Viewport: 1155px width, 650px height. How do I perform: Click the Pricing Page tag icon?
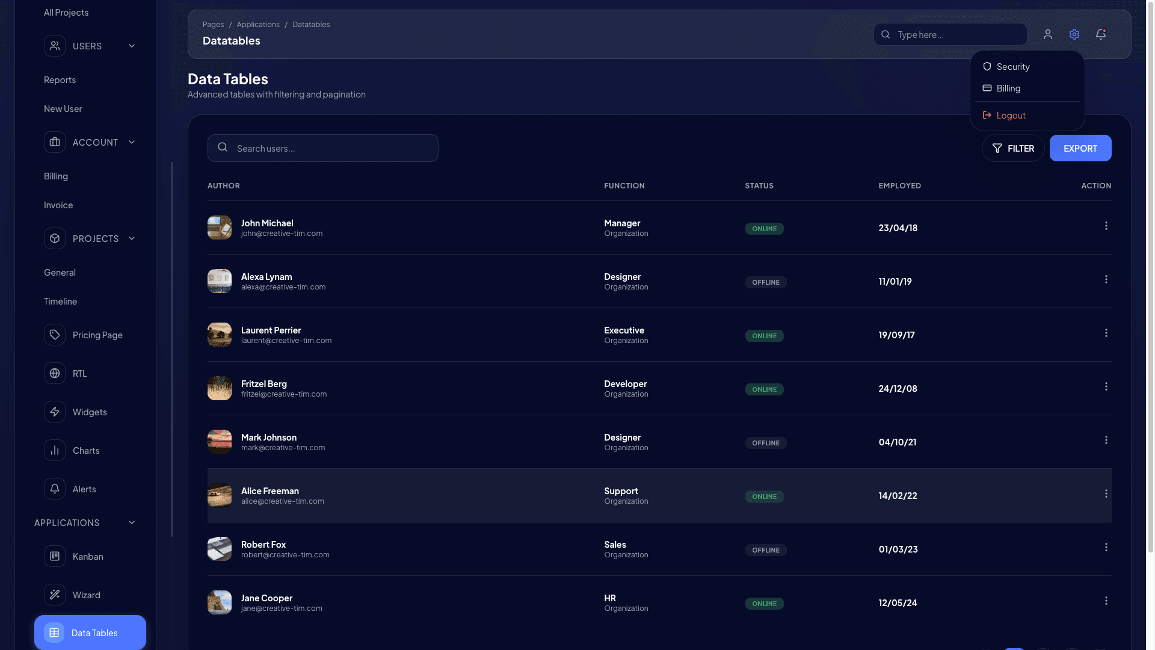(x=55, y=335)
